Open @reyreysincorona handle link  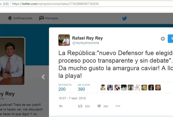tap(86, 43)
